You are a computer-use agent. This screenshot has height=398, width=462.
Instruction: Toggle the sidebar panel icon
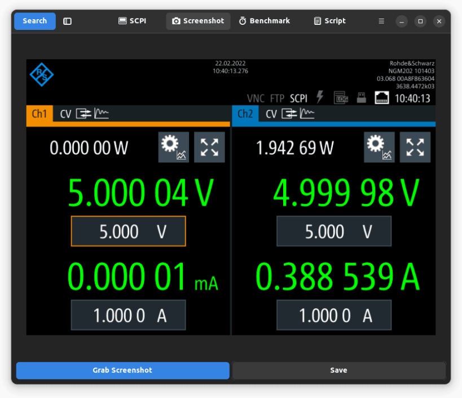(x=67, y=21)
